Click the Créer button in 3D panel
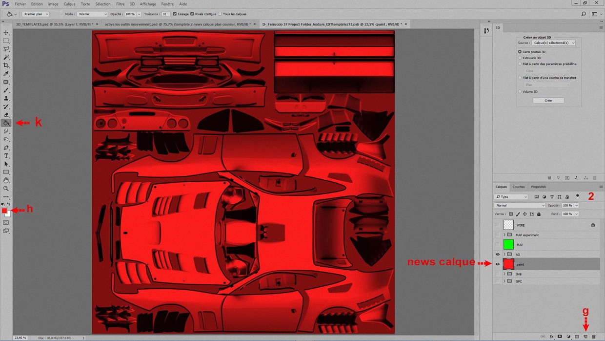 [548, 101]
